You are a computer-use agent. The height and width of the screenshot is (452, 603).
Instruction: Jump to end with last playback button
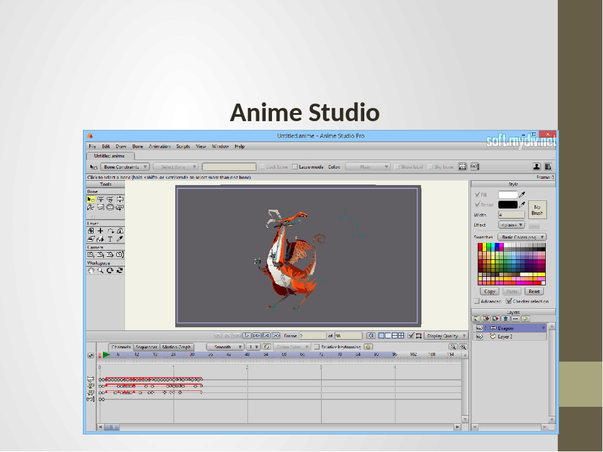pos(276,335)
